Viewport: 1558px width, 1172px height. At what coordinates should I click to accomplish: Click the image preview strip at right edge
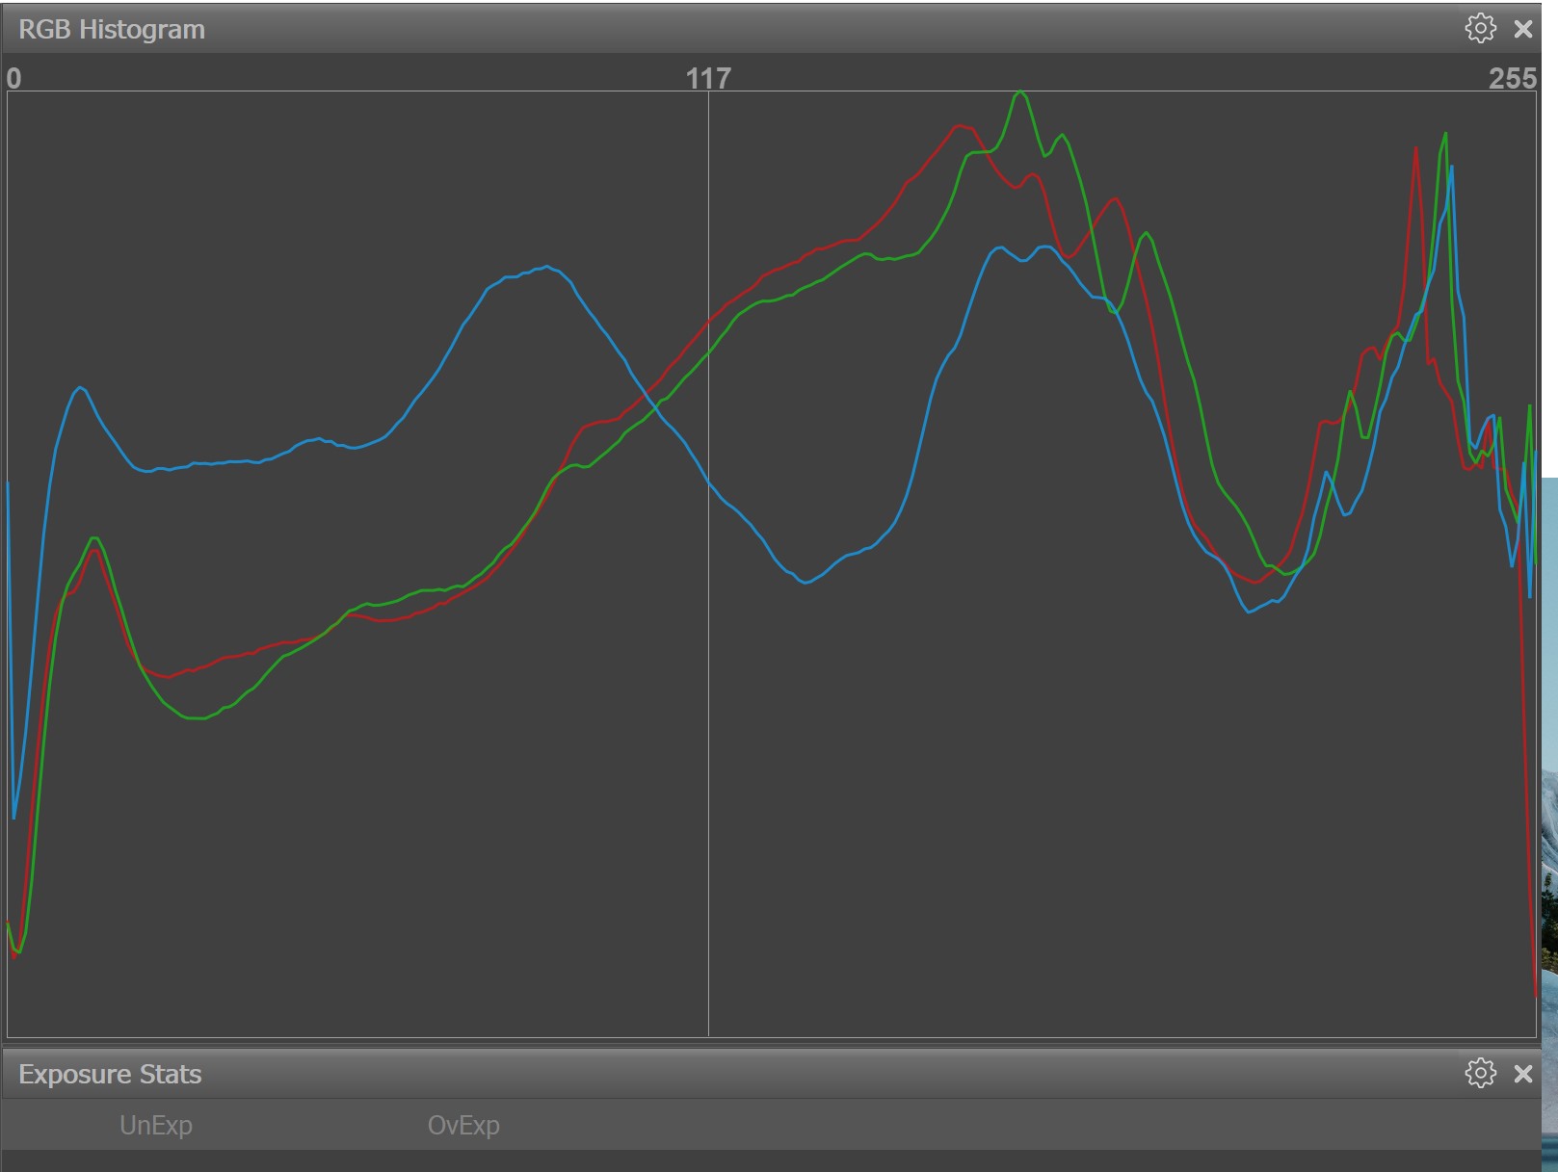click(x=1549, y=819)
